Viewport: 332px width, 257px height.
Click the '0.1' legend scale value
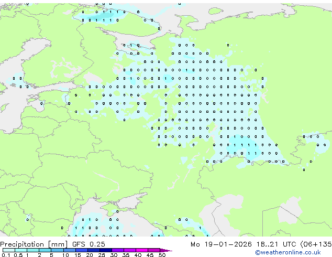point(6,255)
